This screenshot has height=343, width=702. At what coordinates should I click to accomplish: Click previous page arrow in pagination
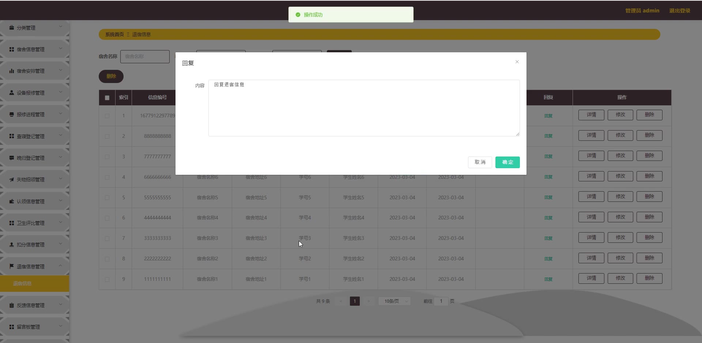click(341, 301)
